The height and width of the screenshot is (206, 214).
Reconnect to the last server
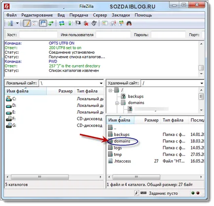(94, 24)
